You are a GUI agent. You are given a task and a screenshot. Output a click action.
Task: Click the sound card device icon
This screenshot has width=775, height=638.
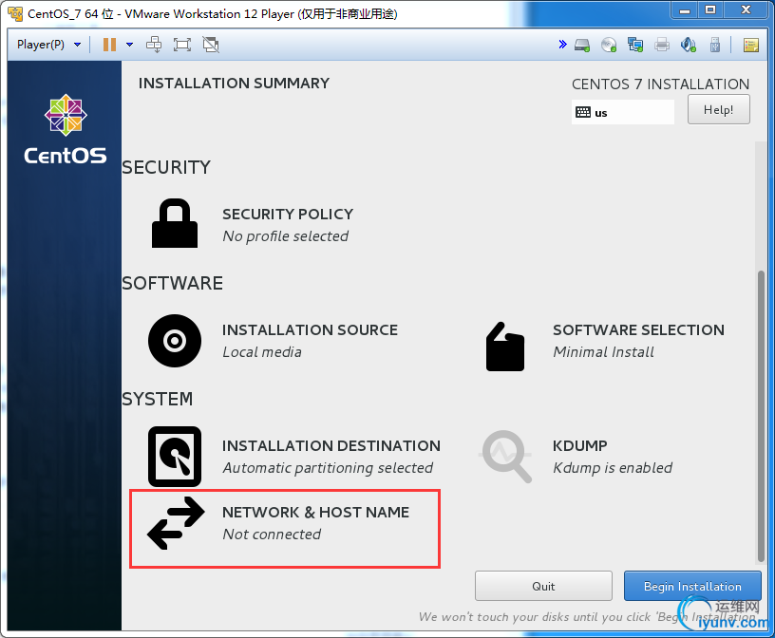pyautogui.click(x=689, y=45)
